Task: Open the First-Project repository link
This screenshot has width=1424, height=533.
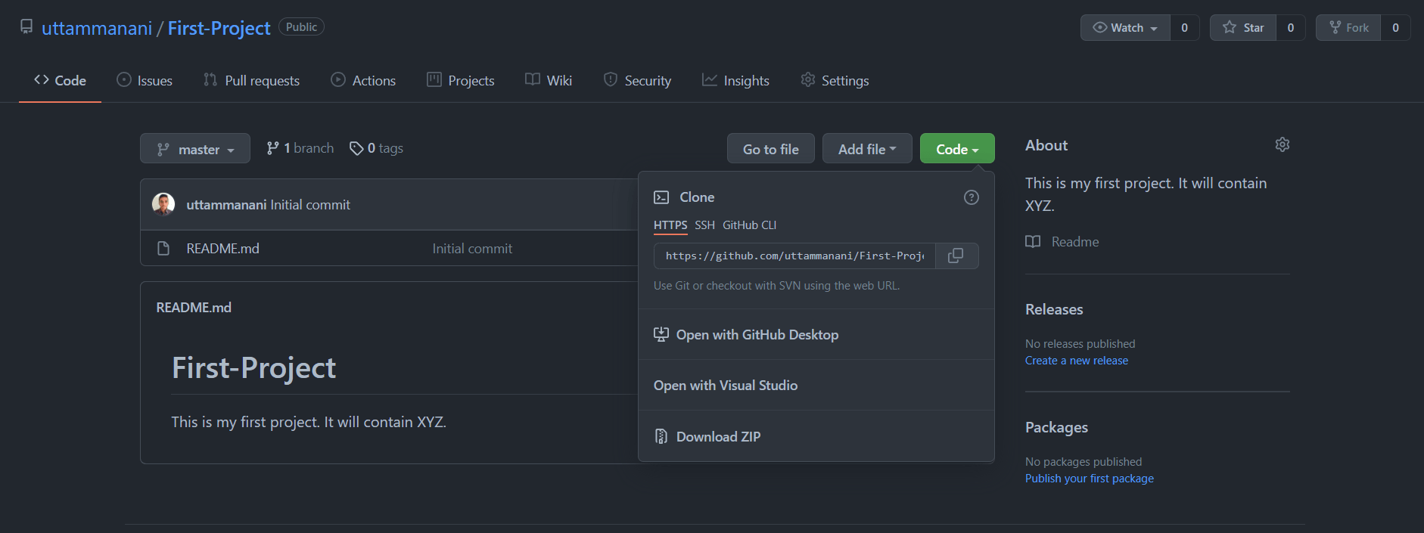Action: [219, 29]
